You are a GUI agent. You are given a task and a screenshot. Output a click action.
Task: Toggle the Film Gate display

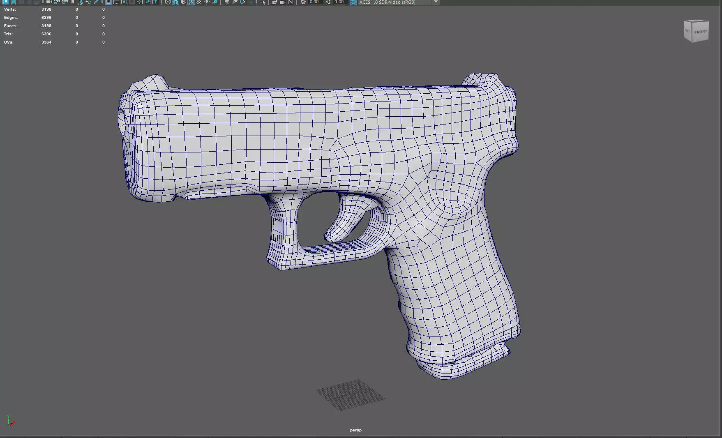click(x=116, y=2)
